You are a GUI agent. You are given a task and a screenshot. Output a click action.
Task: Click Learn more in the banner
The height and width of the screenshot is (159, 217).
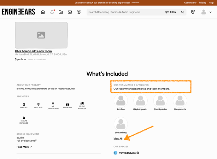click(x=135, y=3)
